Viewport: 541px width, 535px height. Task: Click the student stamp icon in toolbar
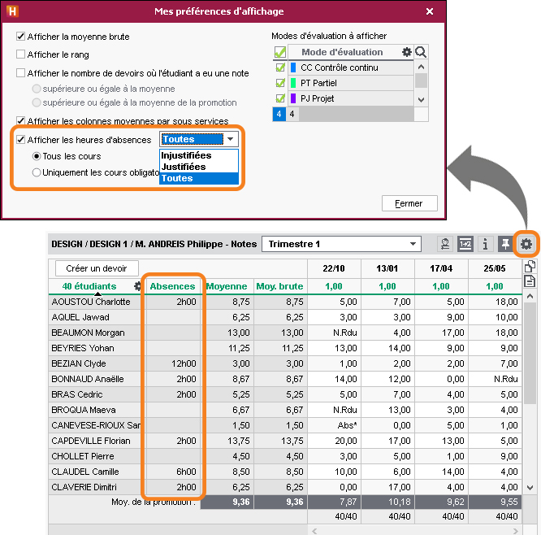(445, 244)
